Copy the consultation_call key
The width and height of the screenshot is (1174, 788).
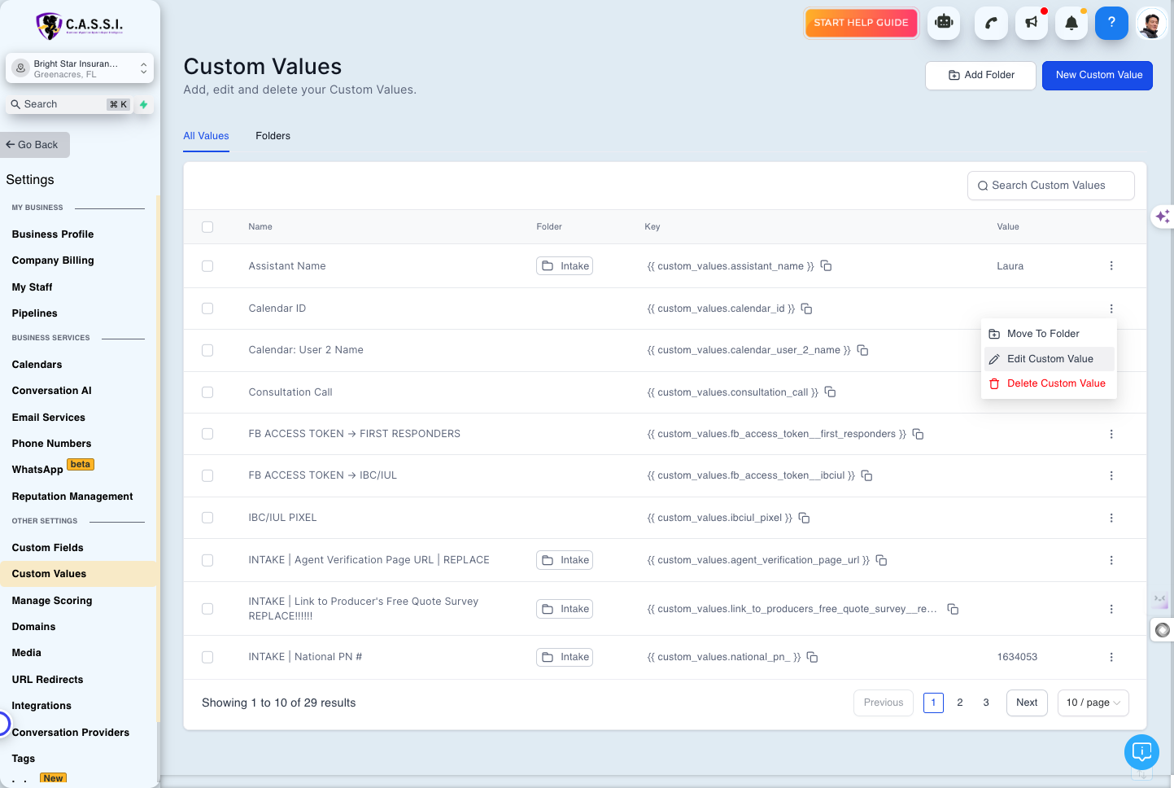pos(831,392)
